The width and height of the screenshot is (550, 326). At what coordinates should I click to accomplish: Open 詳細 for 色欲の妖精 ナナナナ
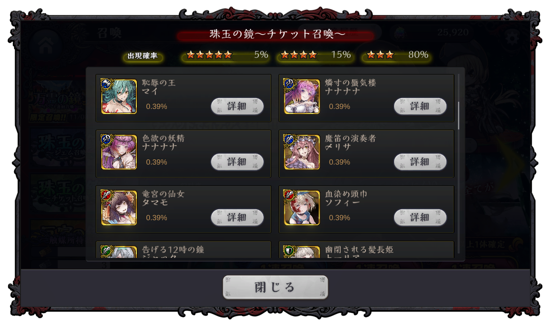[237, 162]
